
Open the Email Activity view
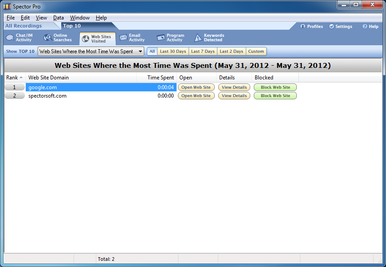coord(132,38)
